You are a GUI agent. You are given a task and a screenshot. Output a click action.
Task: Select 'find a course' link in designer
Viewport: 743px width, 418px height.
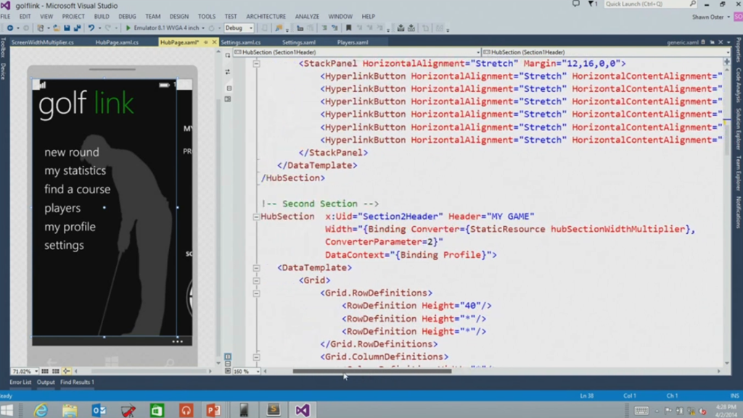[77, 189]
